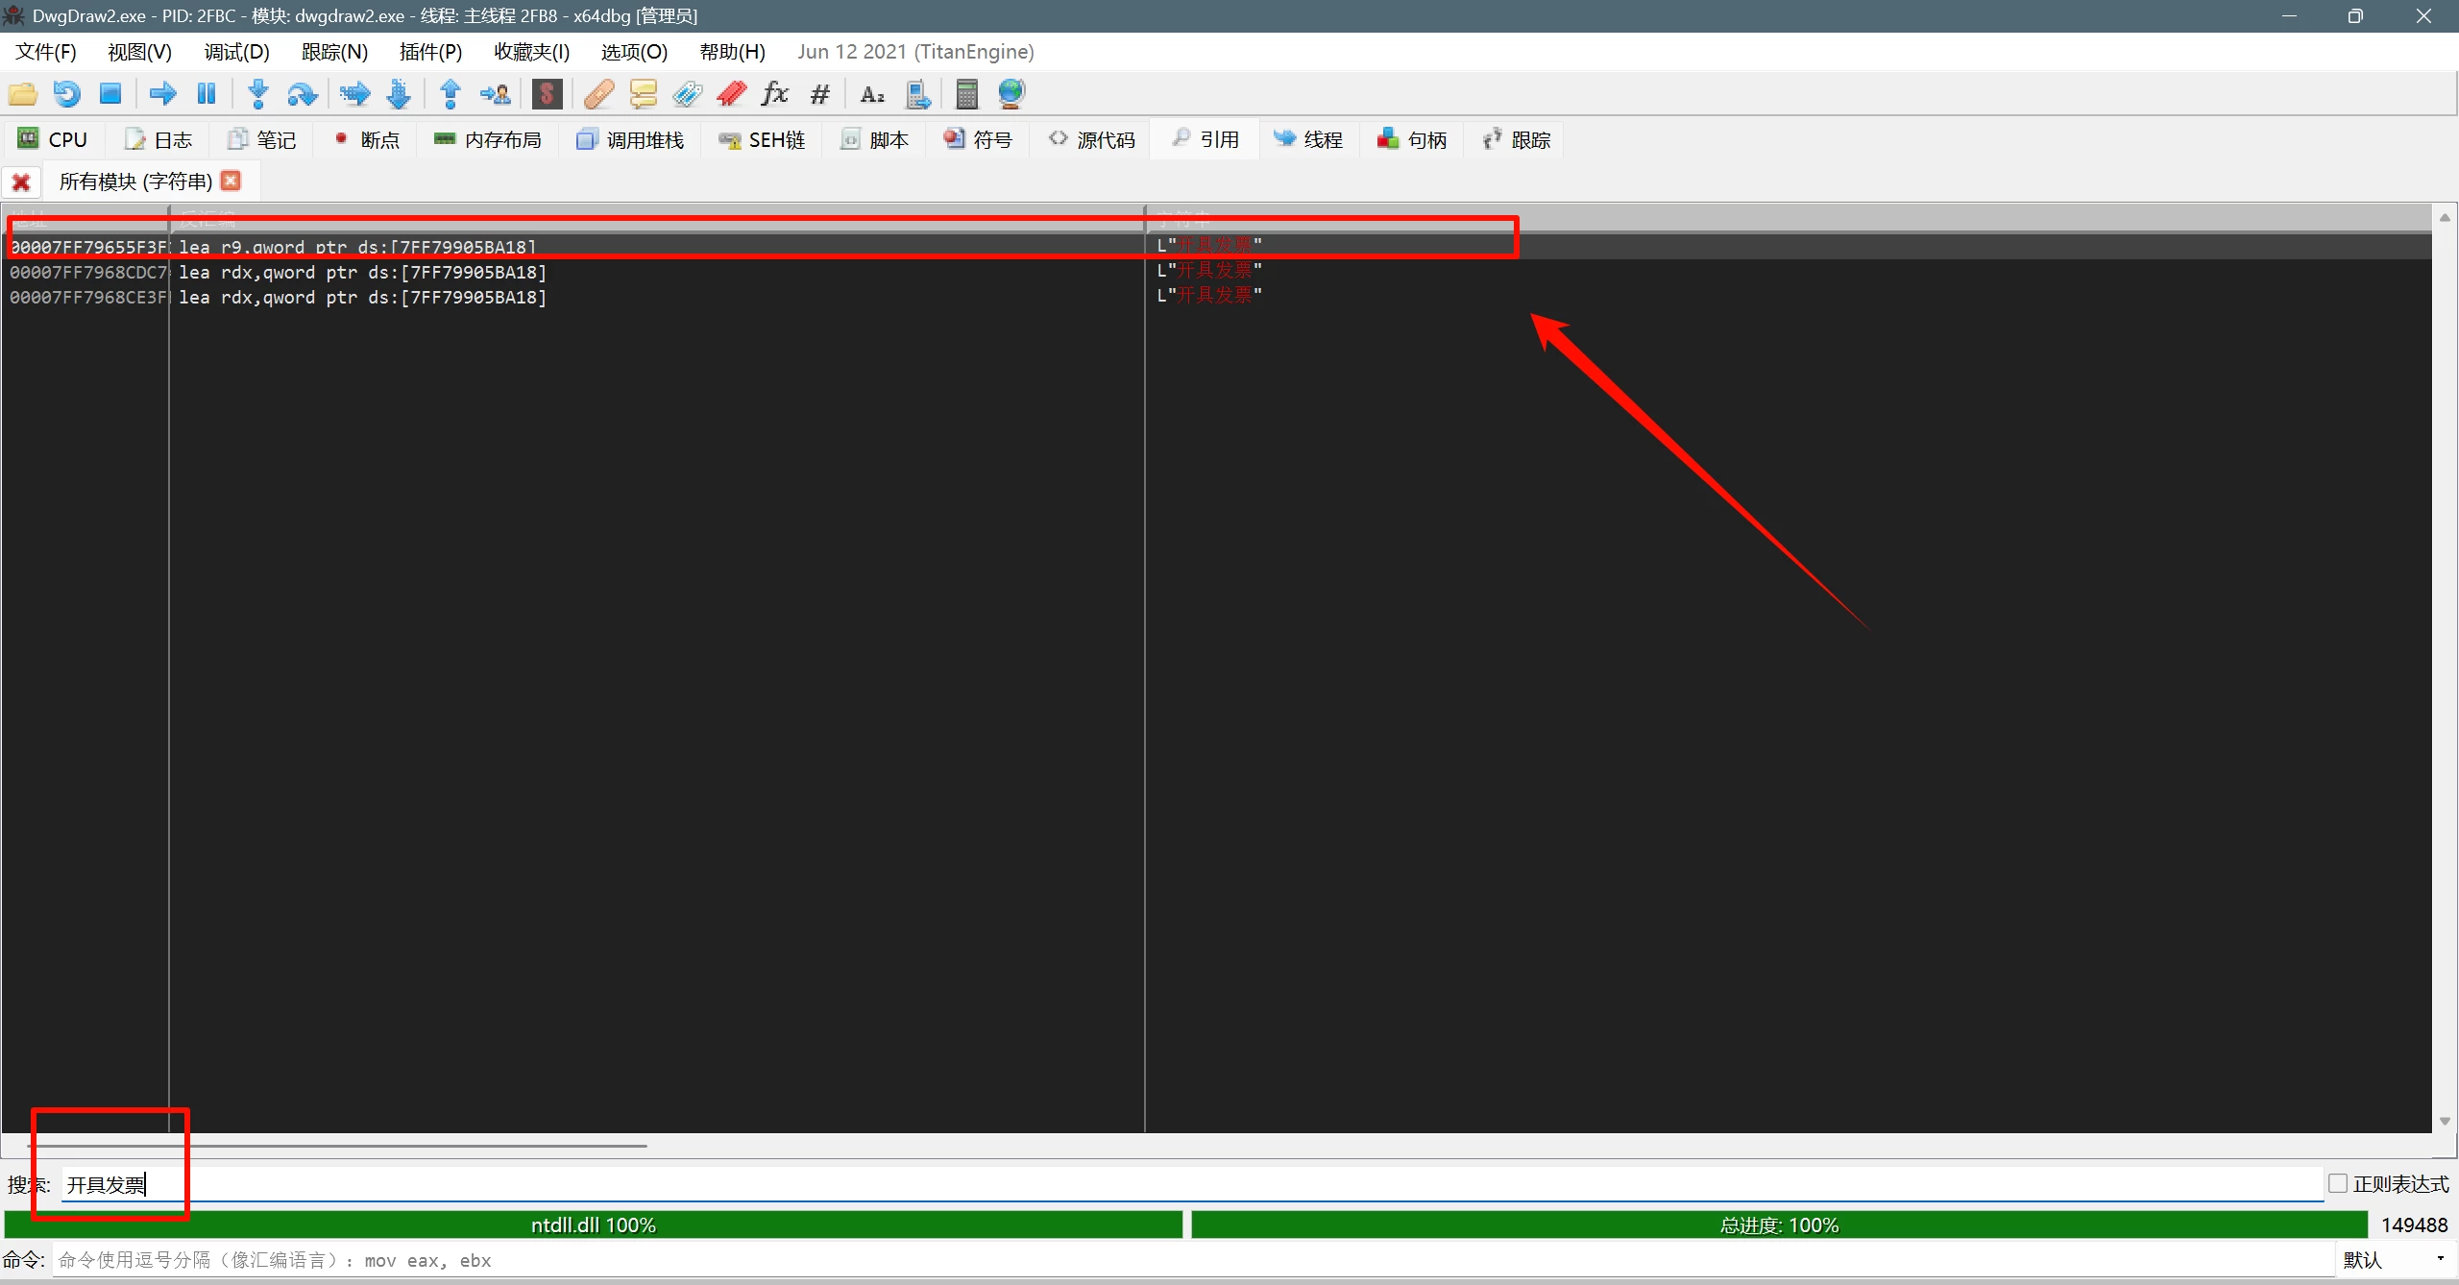Screen dimensions: 2459x1285
Task: Click the Open file folder icon
Action: pyautogui.click(x=22, y=94)
